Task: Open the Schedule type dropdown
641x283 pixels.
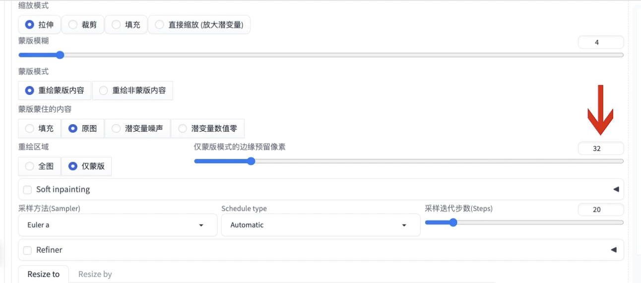Action: click(320, 225)
